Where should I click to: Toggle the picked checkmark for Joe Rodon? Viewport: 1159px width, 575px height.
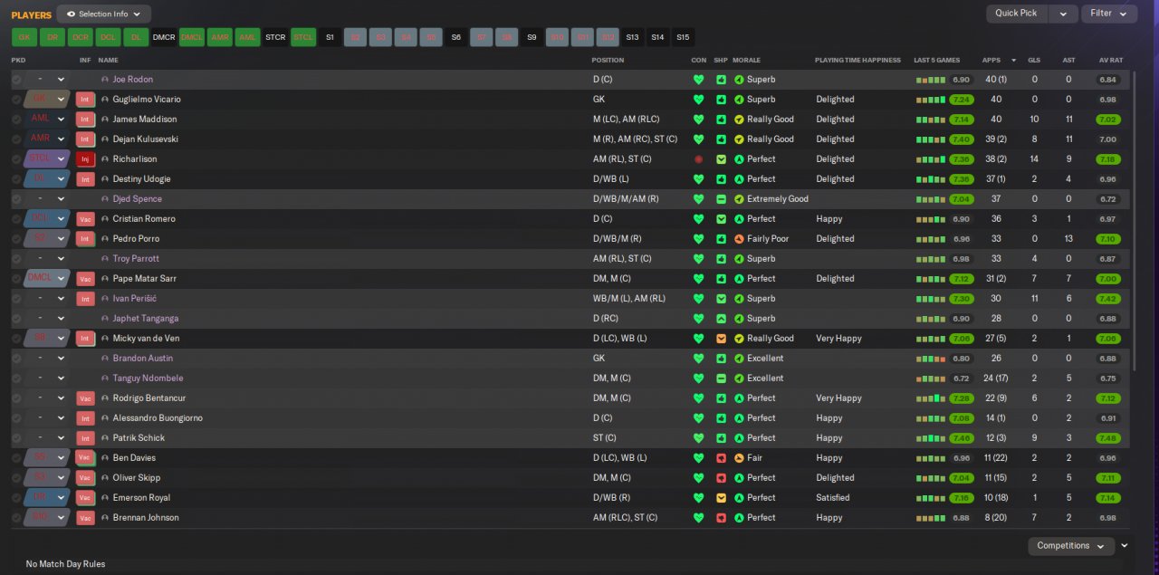tap(16, 80)
